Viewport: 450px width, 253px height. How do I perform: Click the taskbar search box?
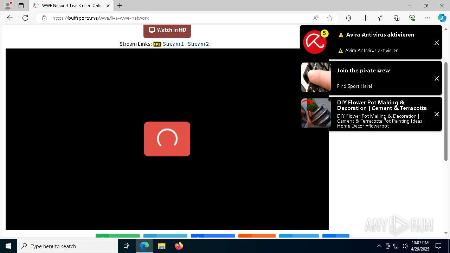coord(67,246)
